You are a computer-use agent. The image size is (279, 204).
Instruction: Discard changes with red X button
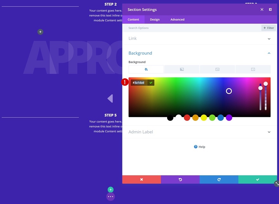141,180
